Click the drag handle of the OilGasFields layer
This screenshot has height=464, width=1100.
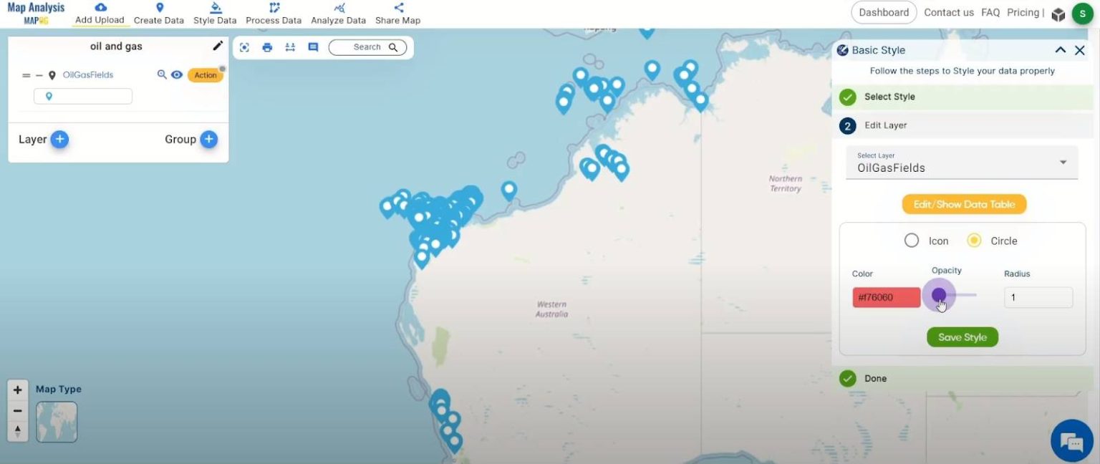tap(26, 75)
